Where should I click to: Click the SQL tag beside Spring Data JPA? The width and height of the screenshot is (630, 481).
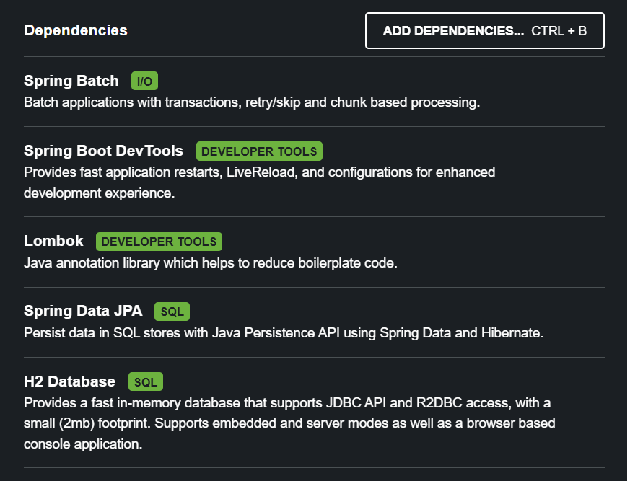[172, 312]
